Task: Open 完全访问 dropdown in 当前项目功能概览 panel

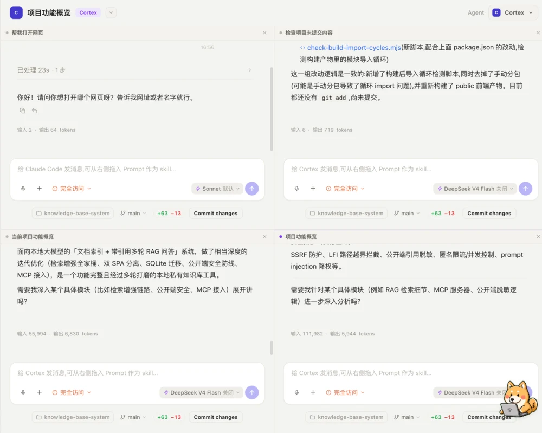Action: [72, 392]
